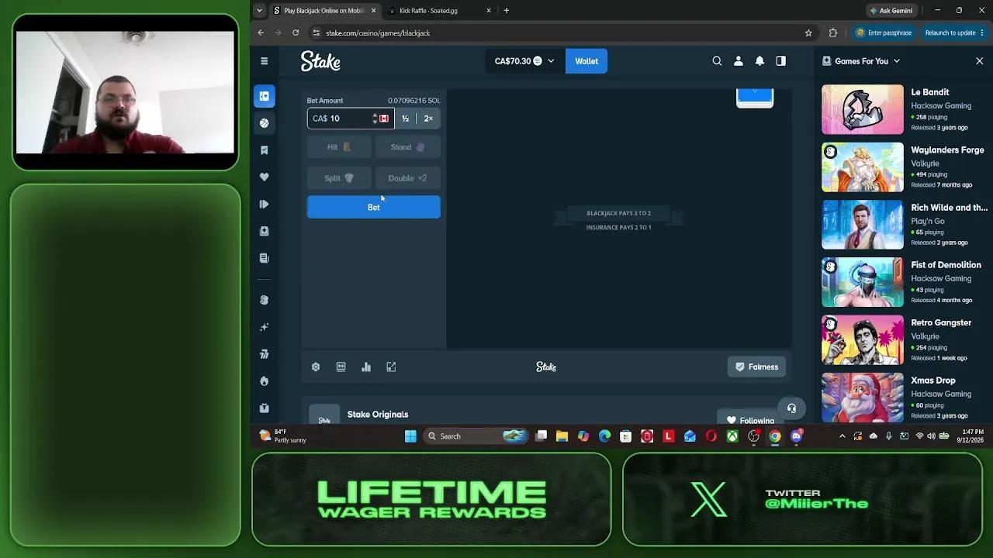Open live support headset icon
993x558 pixels.
coord(791,408)
